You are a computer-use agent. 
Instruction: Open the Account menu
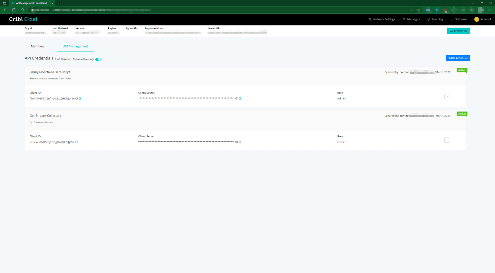click(483, 19)
